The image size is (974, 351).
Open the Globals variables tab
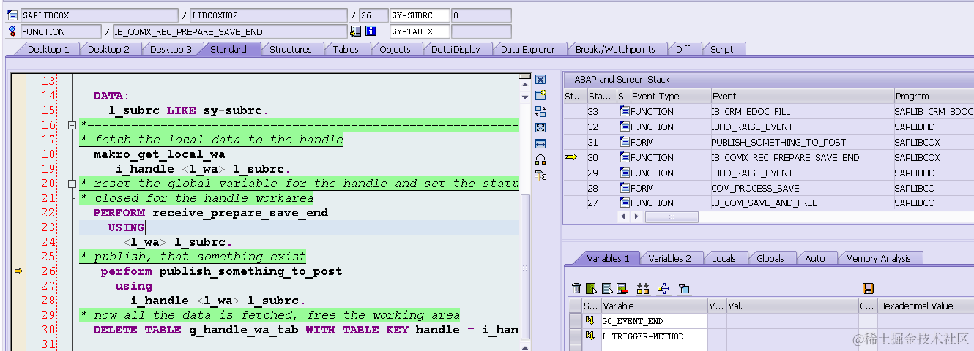[x=770, y=258]
